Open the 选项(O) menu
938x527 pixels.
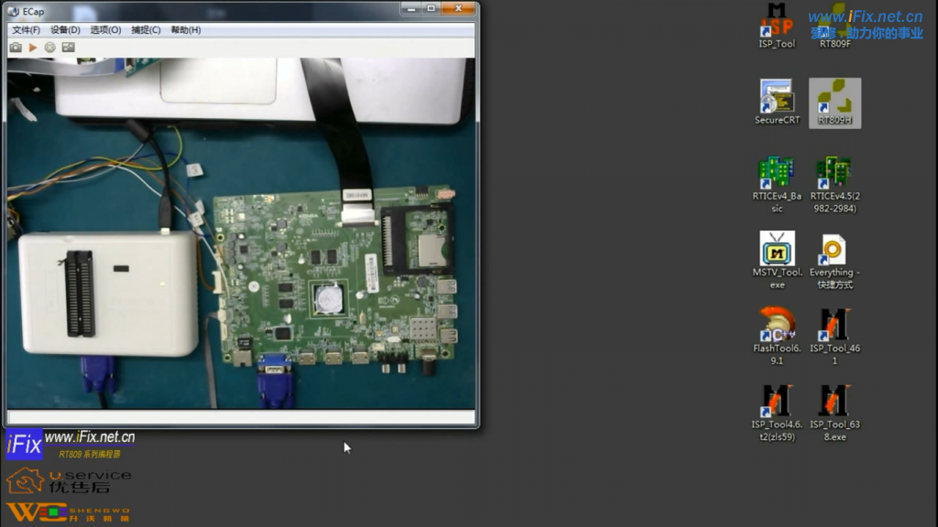coord(105,30)
